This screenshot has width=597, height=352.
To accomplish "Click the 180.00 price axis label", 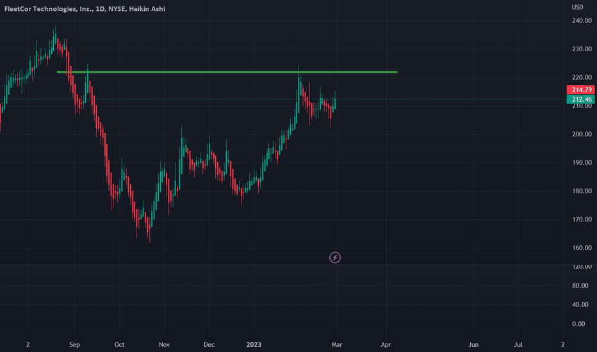I will click(582, 191).
